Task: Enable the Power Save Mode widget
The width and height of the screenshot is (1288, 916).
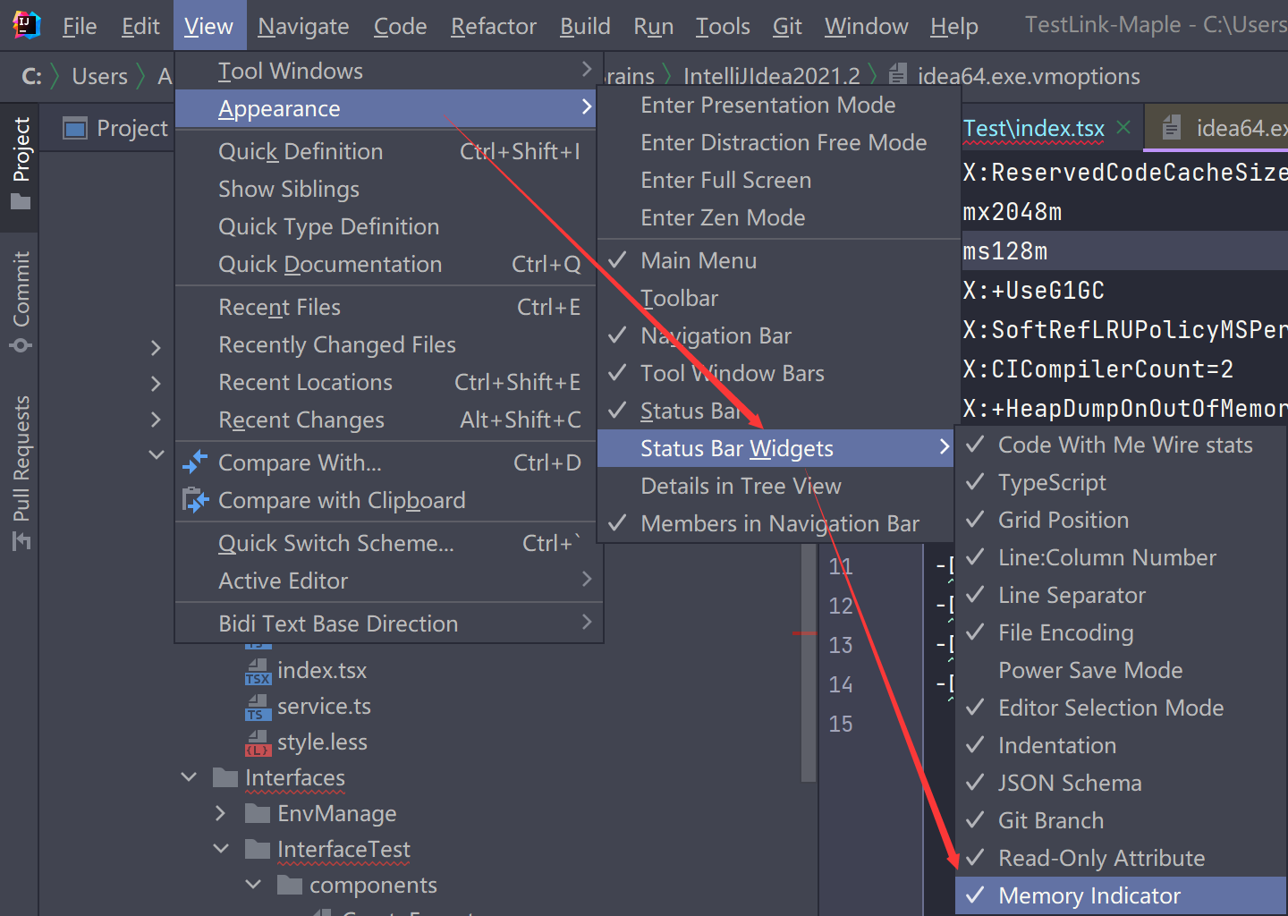Action: click(1121, 670)
